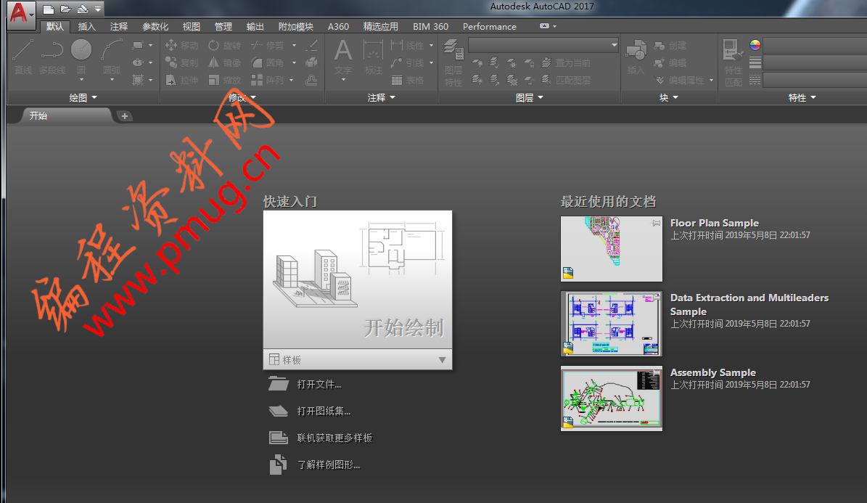
Task: Click Make Current (置为当前) layer button
Action: tap(566, 62)
